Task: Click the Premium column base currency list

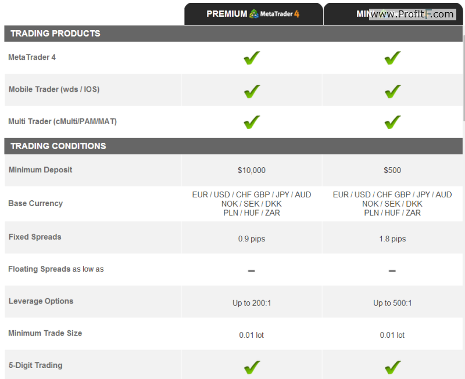Action: (252, 204)
